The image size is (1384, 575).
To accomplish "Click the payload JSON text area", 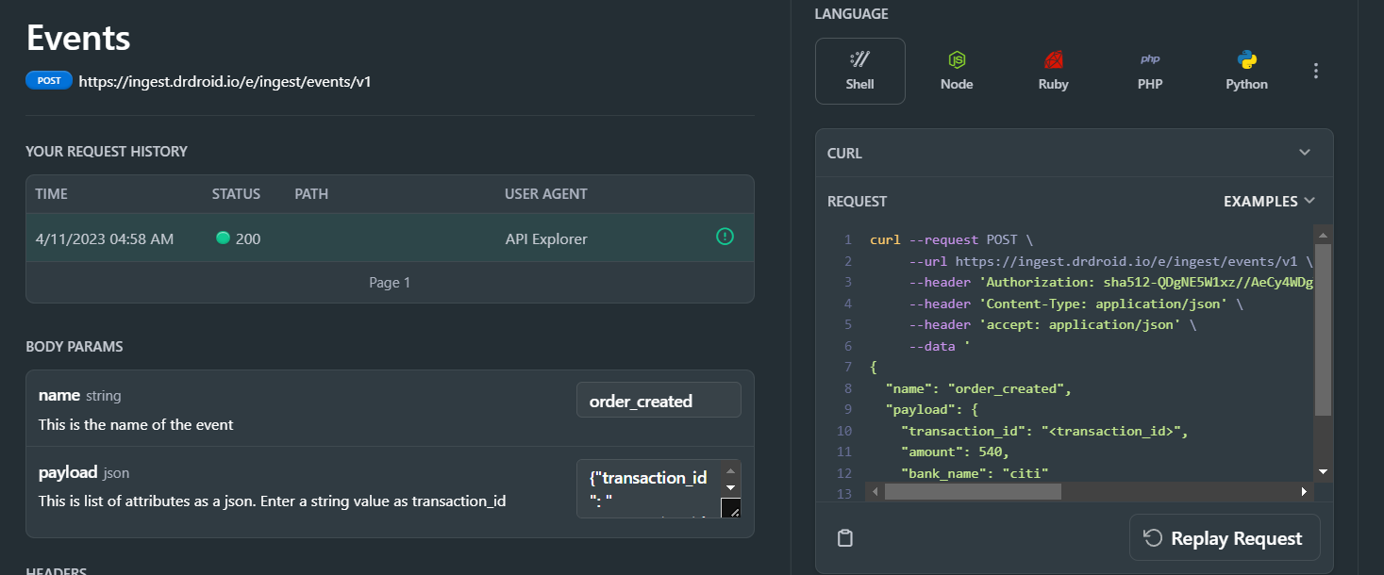I will [x=647, y=488].
